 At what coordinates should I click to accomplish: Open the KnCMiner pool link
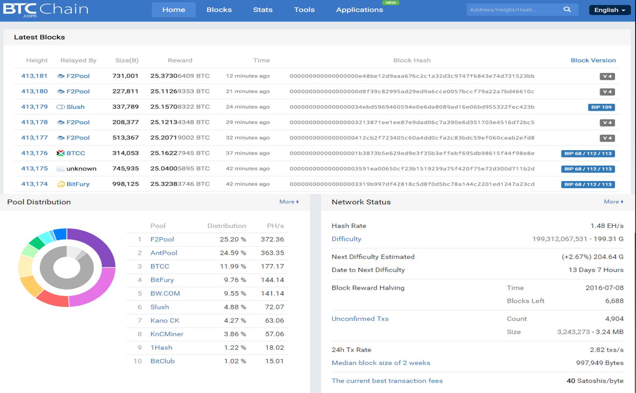pos(167,334)
